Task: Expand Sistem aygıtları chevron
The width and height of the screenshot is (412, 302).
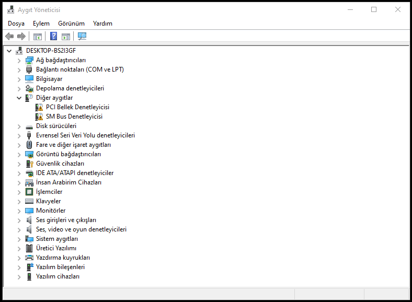Action: point(19,239)
